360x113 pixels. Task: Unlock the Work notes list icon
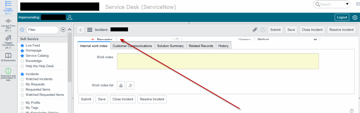pos(121,85)
